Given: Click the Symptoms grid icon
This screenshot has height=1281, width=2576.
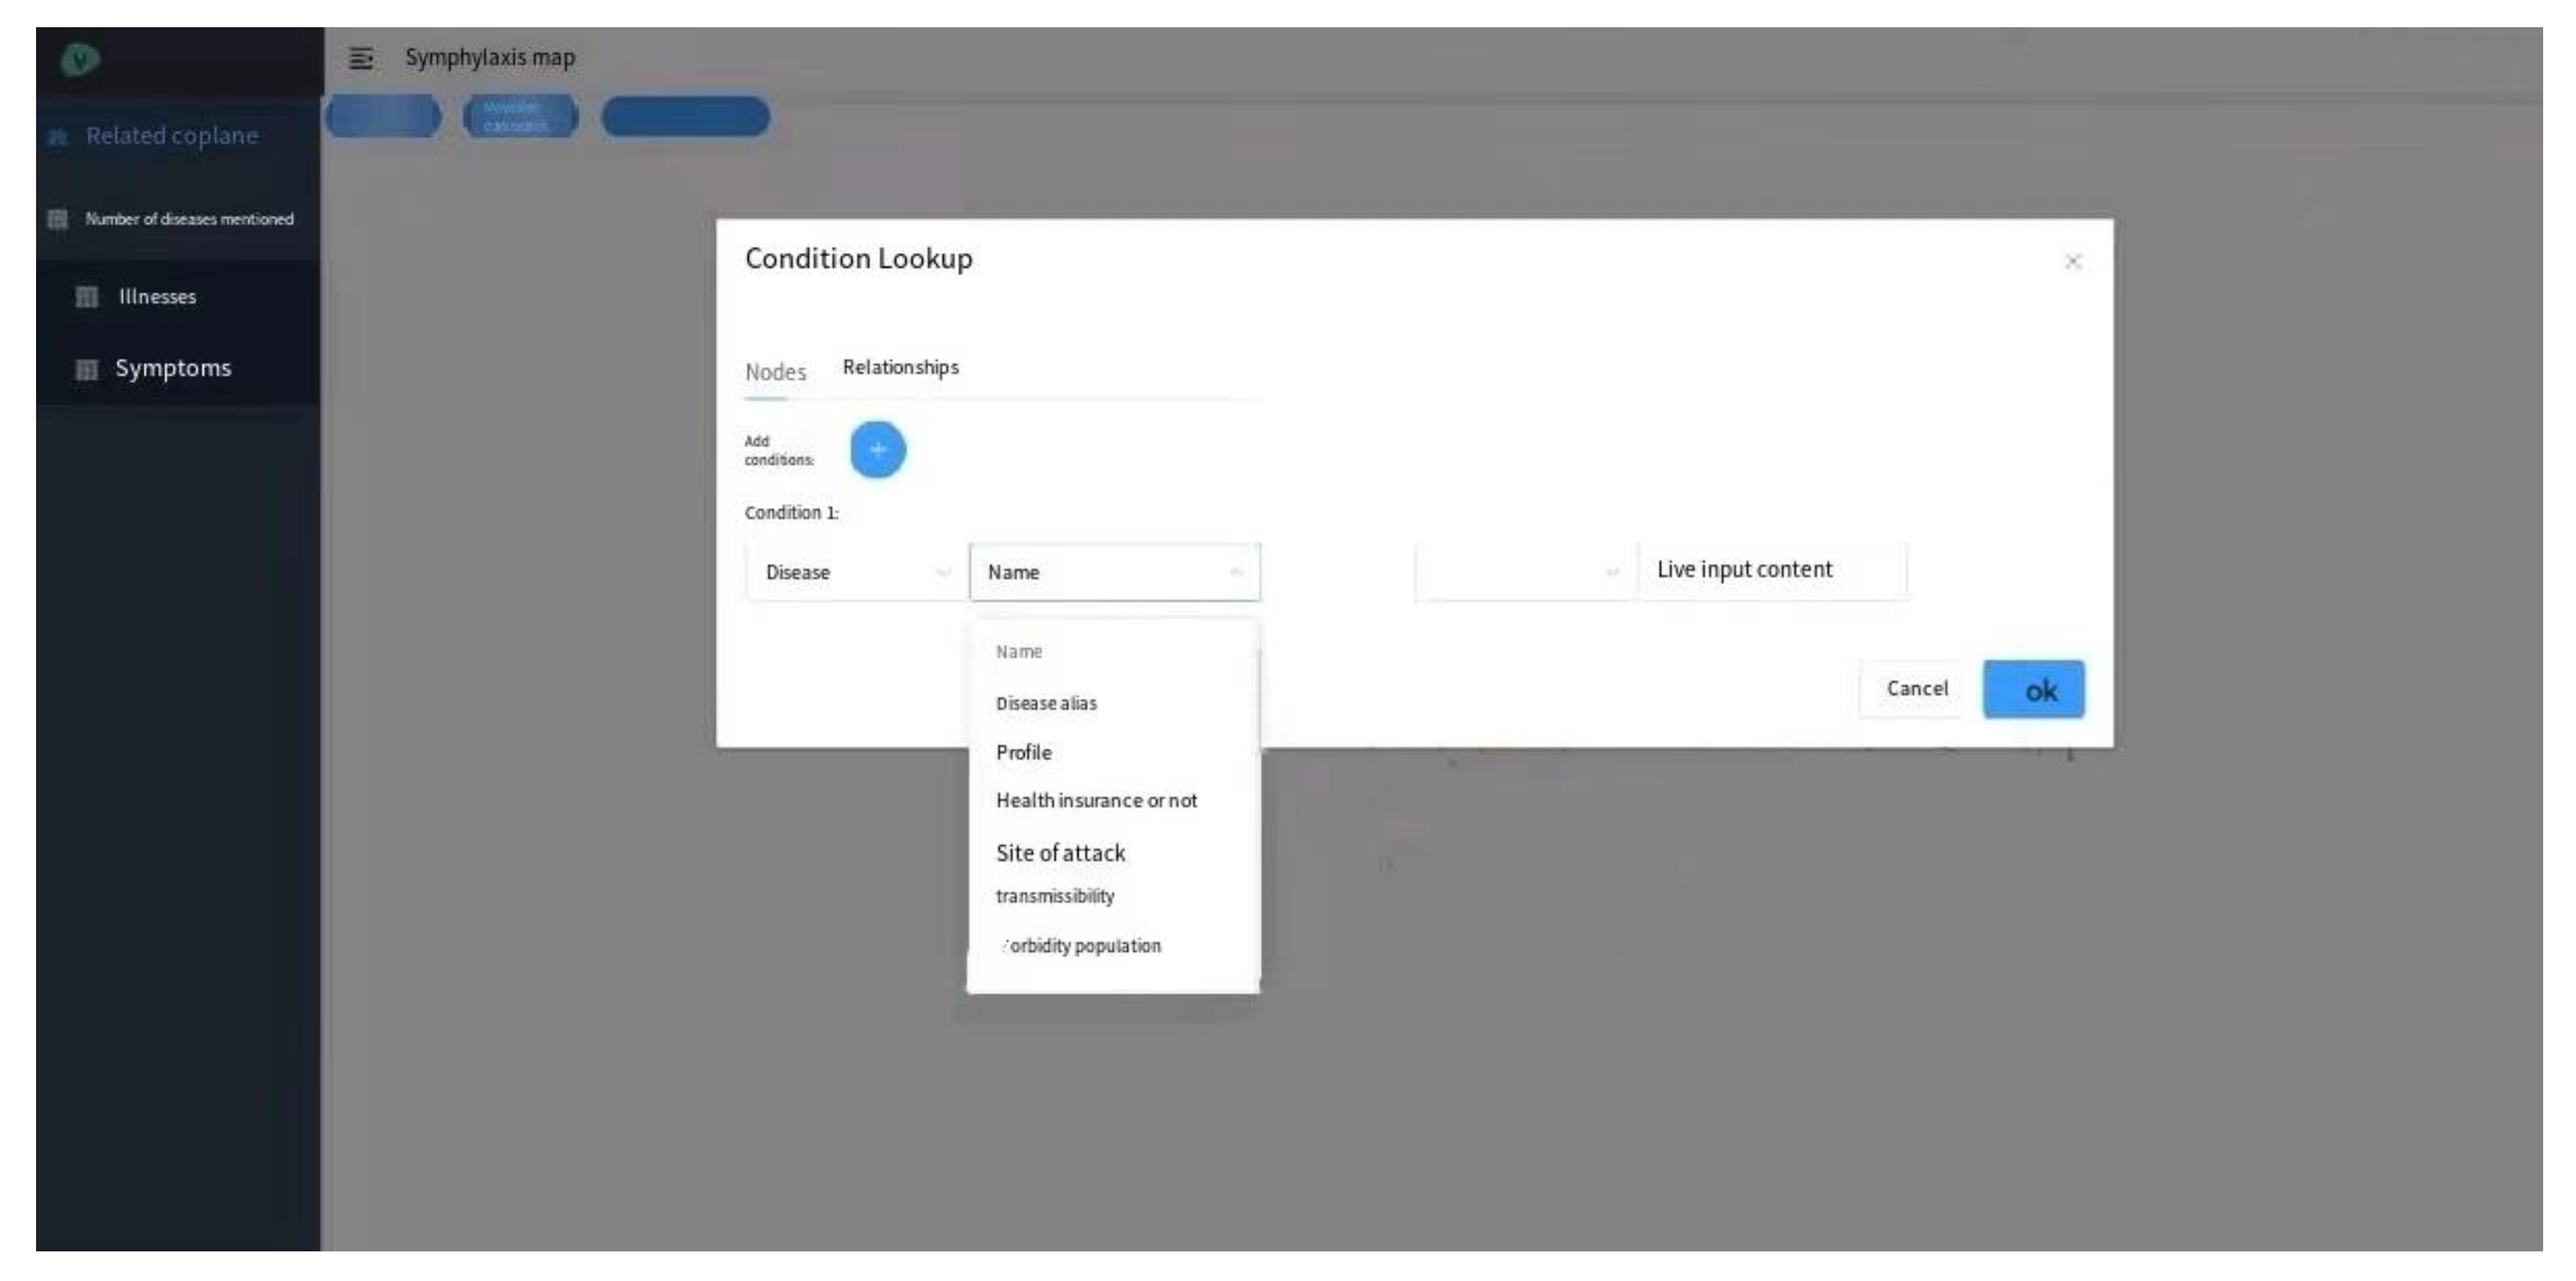Looking at the screenshot, I should click(x=87, y=369).
